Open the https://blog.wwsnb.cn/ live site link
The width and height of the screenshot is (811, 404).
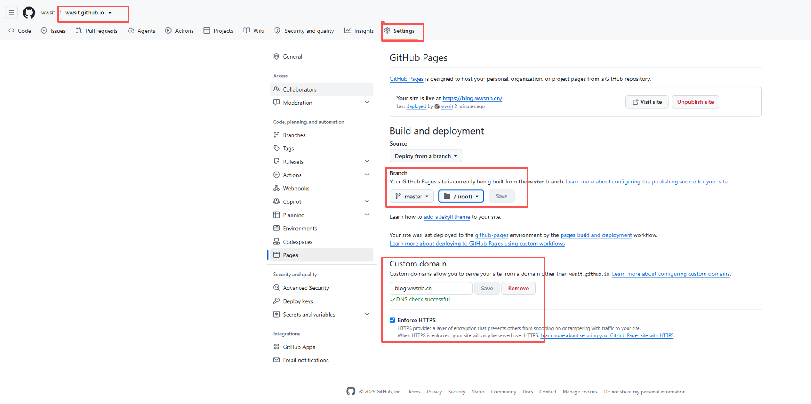click(x=472, y=98)
